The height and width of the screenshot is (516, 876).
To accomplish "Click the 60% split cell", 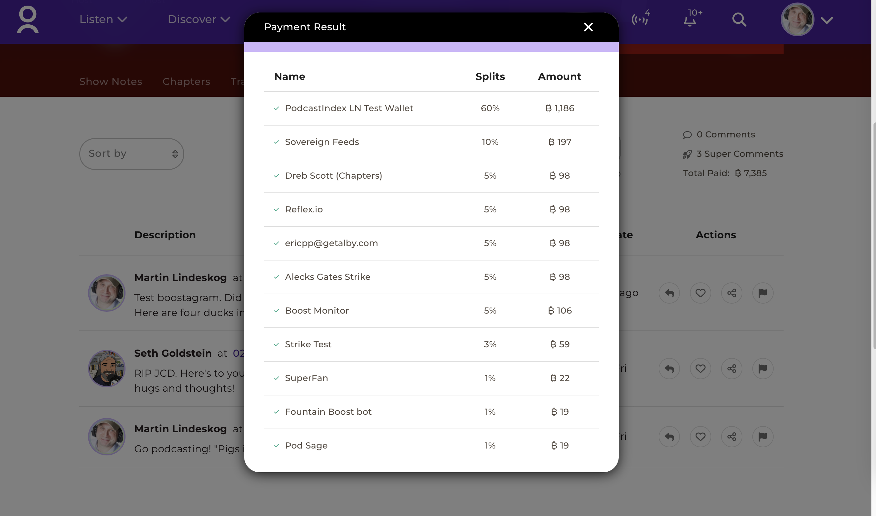I will click(x=490, y=108).
